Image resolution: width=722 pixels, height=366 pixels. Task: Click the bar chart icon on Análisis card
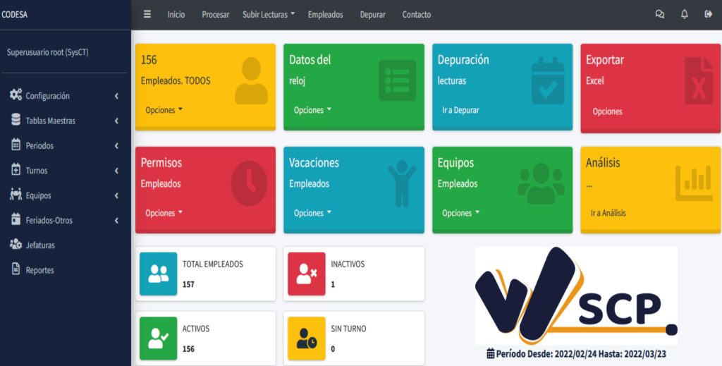click(x=693, y=183)
